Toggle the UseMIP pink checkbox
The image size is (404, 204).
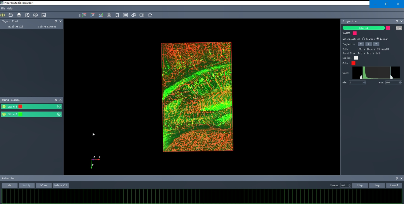(x=355, y=33)
